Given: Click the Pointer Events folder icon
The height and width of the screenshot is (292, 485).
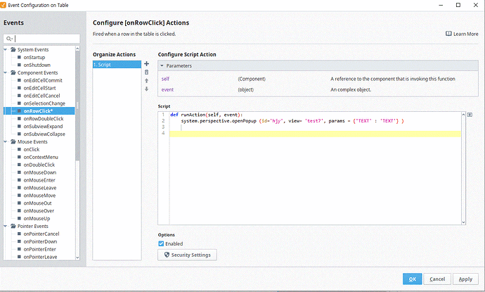Looking at the screenshot, I should point(13,226).
